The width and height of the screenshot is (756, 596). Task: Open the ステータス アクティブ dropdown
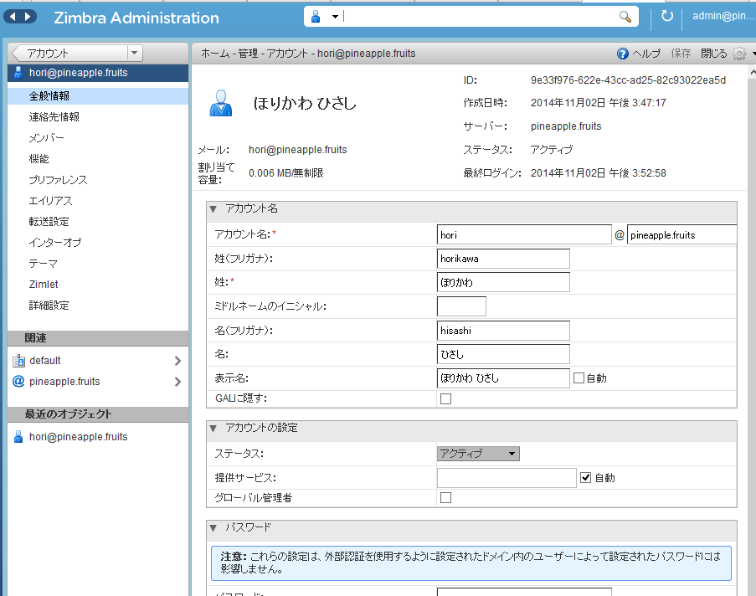pyautogui.click(x=478, y=454)
